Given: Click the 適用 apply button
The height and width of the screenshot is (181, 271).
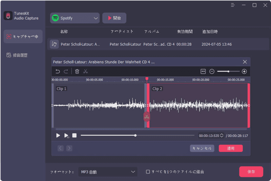Looking at the screenshot, I should tap(231, 148).
